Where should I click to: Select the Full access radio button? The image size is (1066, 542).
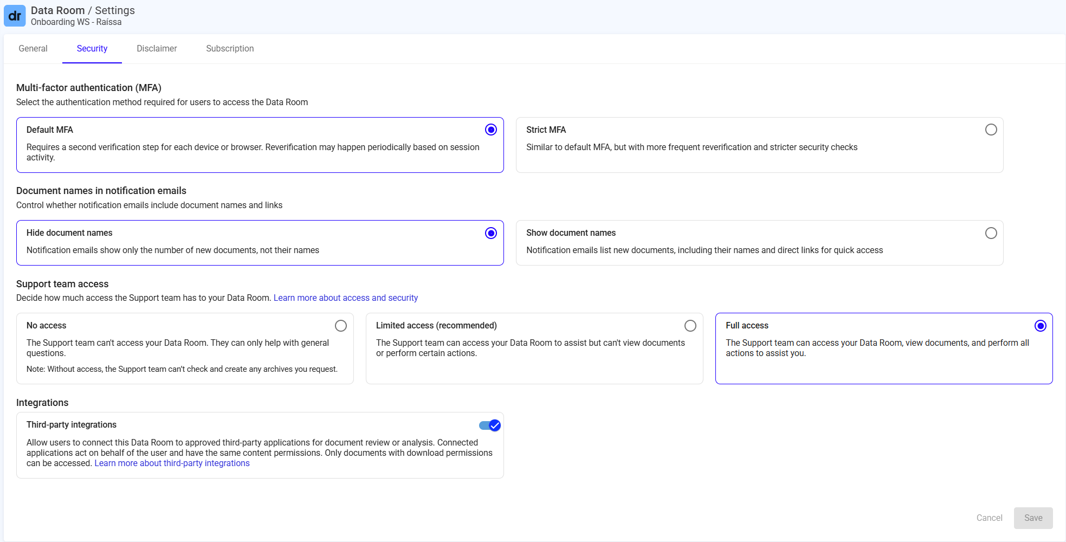(x=1039, y=326)
